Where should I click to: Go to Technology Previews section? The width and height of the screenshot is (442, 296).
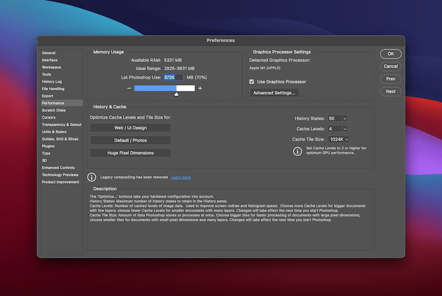click(60, 175)
